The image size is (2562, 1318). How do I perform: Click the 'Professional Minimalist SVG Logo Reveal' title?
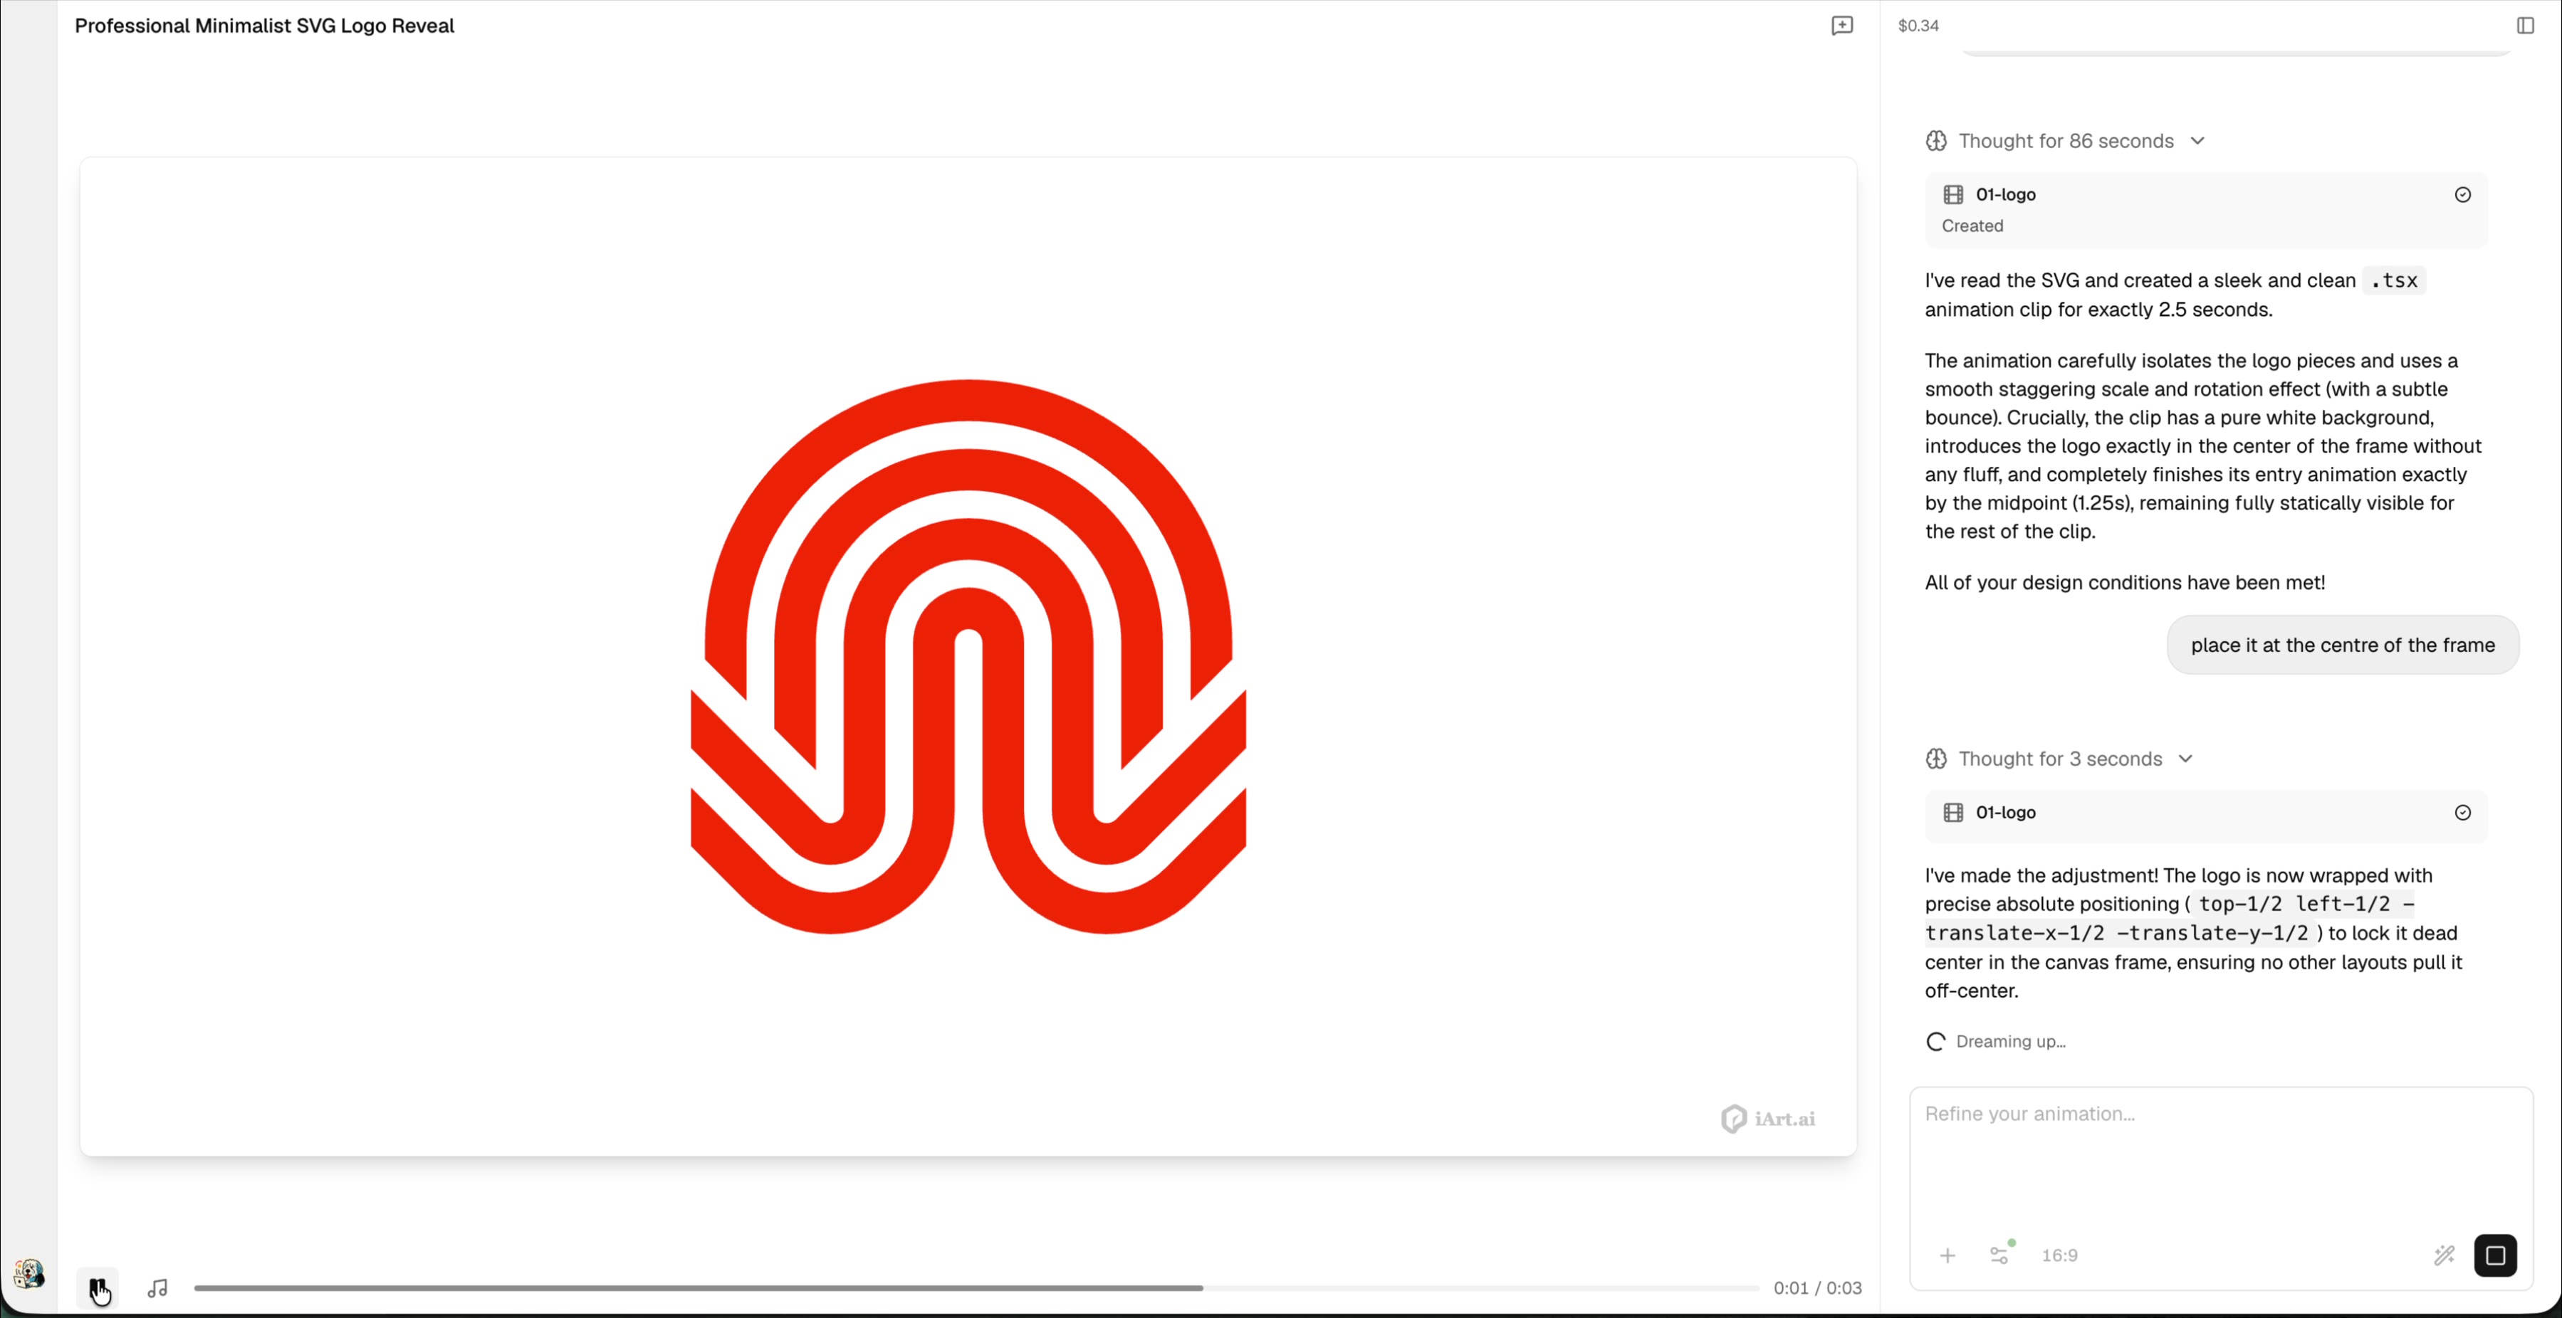coord(265,26)
